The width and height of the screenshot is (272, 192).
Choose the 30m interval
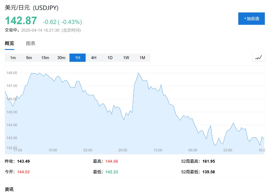61,58
